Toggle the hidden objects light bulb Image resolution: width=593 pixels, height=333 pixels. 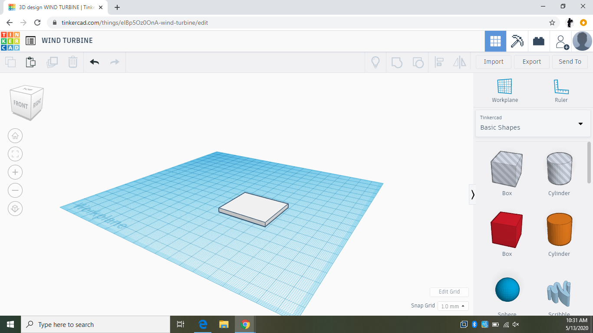tap(375, 62)
